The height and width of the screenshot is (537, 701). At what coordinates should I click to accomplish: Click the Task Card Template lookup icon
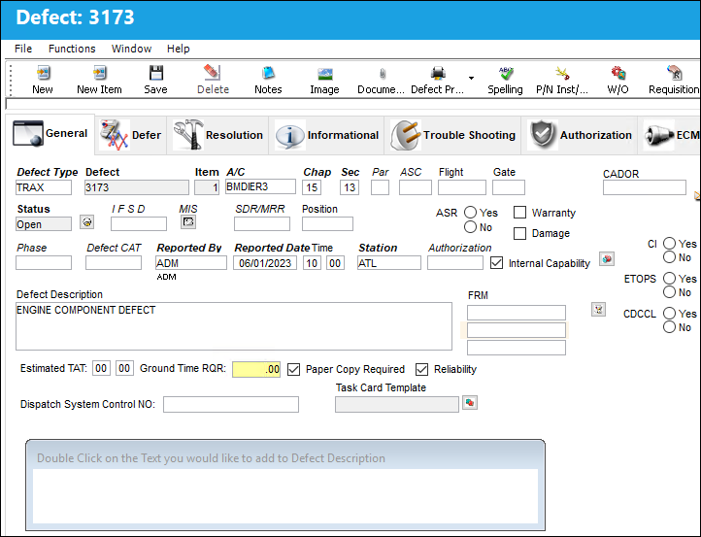click(x=470, y=403)
